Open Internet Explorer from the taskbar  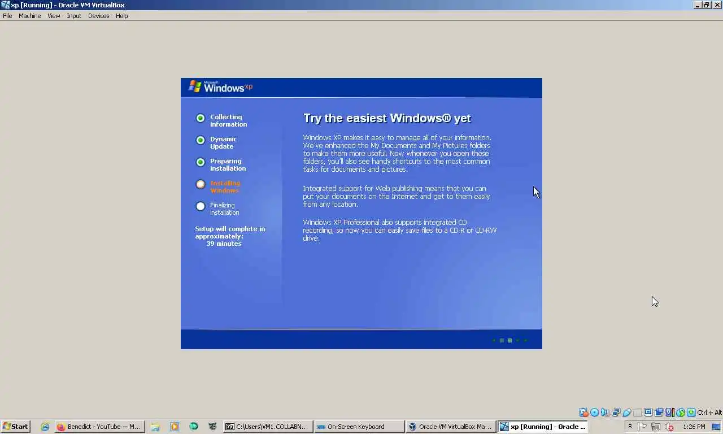(x=45, y=427)
